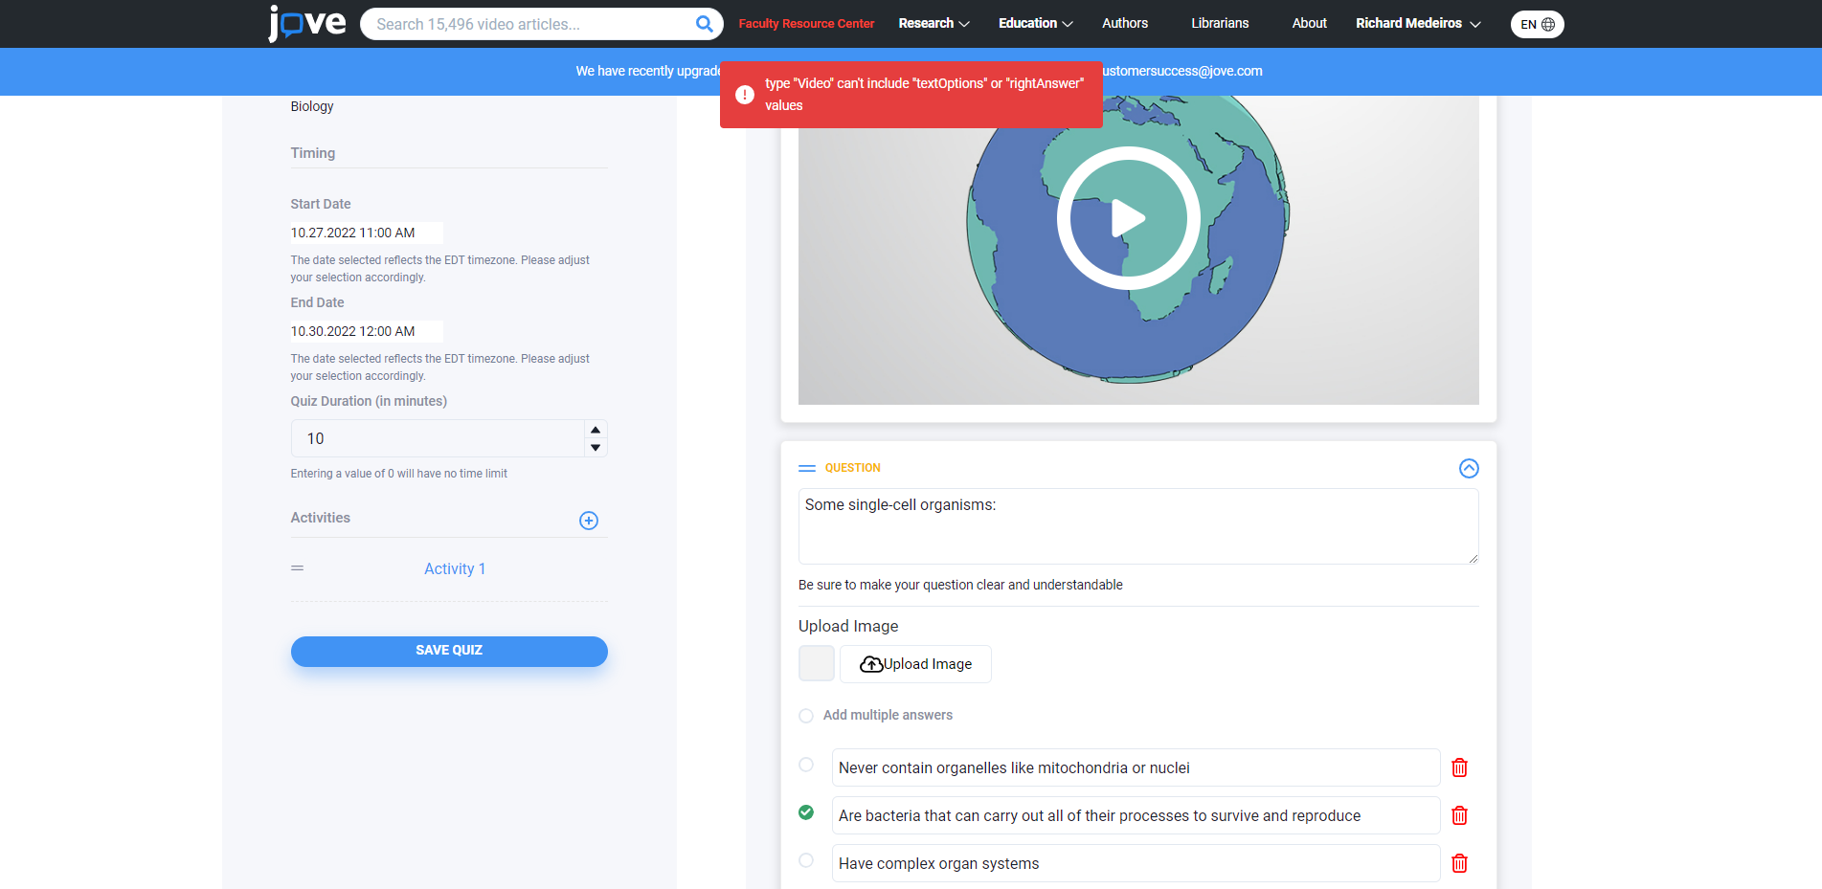Play the globe video
Viewport: 1822px width, 889px height.
(x=1128, y=218)
